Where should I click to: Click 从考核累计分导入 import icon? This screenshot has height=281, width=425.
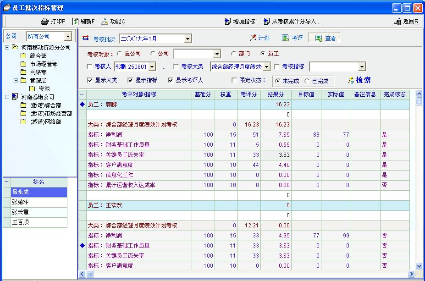[x=267, y=22]
